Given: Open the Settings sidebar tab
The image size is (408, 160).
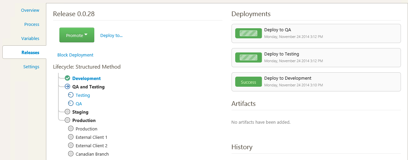Looking at the screenshot, I should click(31, 67).
